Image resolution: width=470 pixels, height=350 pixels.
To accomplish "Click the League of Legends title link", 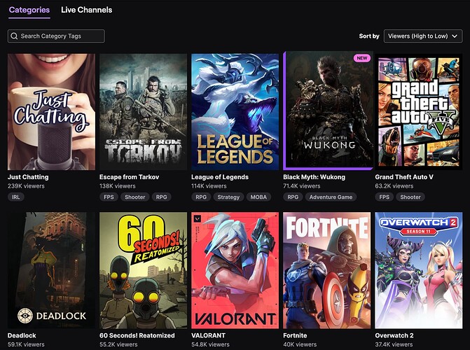I will (220, 177).
